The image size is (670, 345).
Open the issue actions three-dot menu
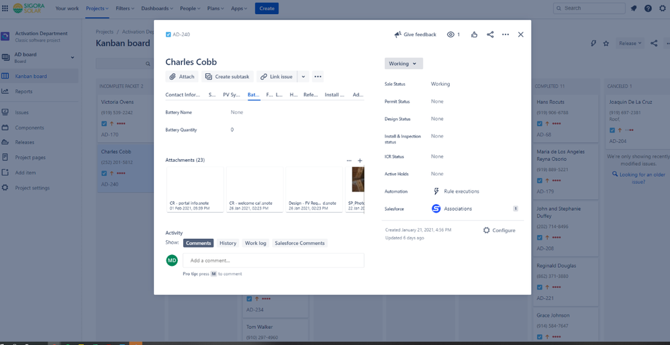click(x=506, y=35)
